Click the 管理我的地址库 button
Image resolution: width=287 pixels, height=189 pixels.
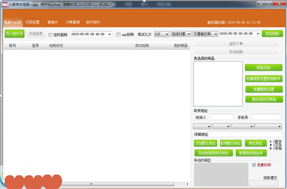251,153
